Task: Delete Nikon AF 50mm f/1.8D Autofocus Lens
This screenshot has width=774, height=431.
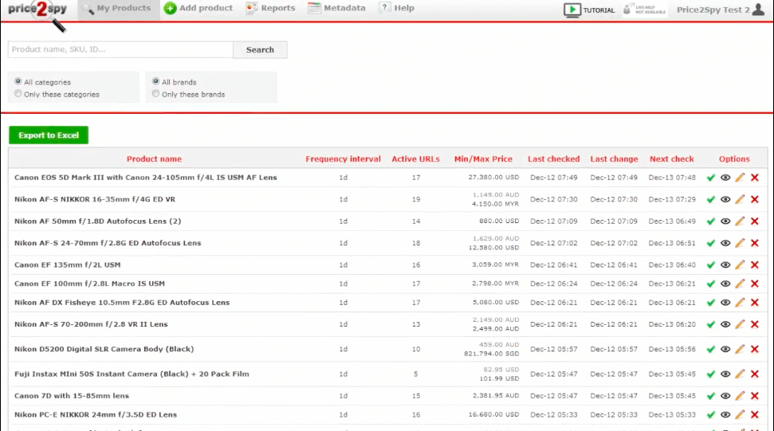Action: click(x=755, y=221)
